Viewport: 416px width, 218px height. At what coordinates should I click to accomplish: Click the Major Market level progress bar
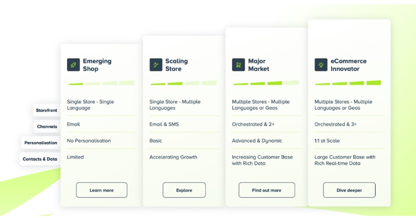pyautogui.click(x=266, y=83)
